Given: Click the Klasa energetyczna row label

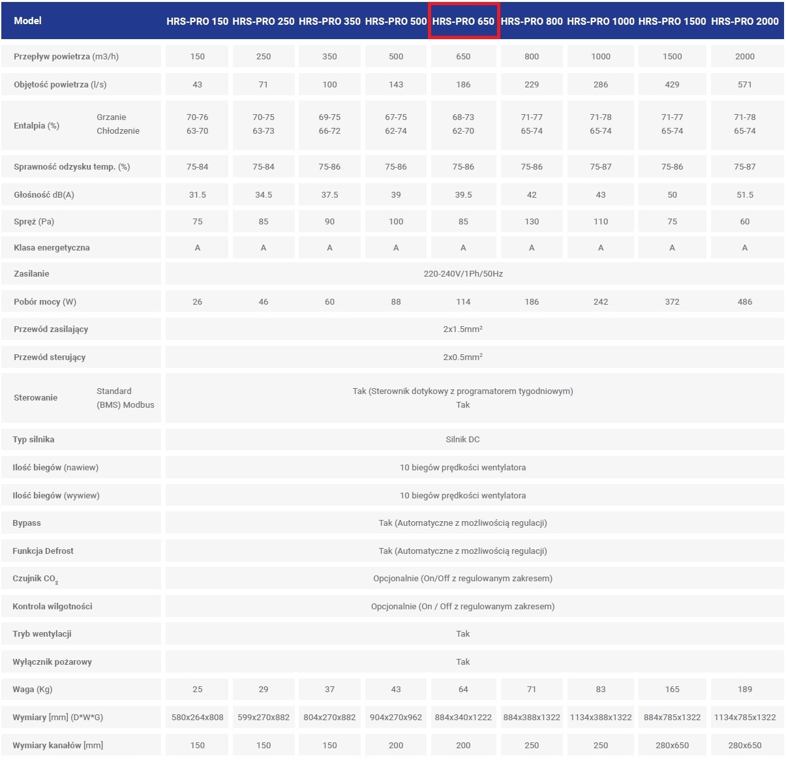Looking at the screenshot, I should (x=52, y=248).
